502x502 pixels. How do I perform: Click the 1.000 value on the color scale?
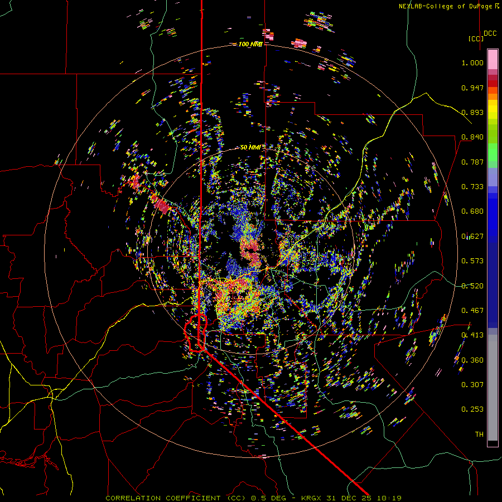click(472, 62)
